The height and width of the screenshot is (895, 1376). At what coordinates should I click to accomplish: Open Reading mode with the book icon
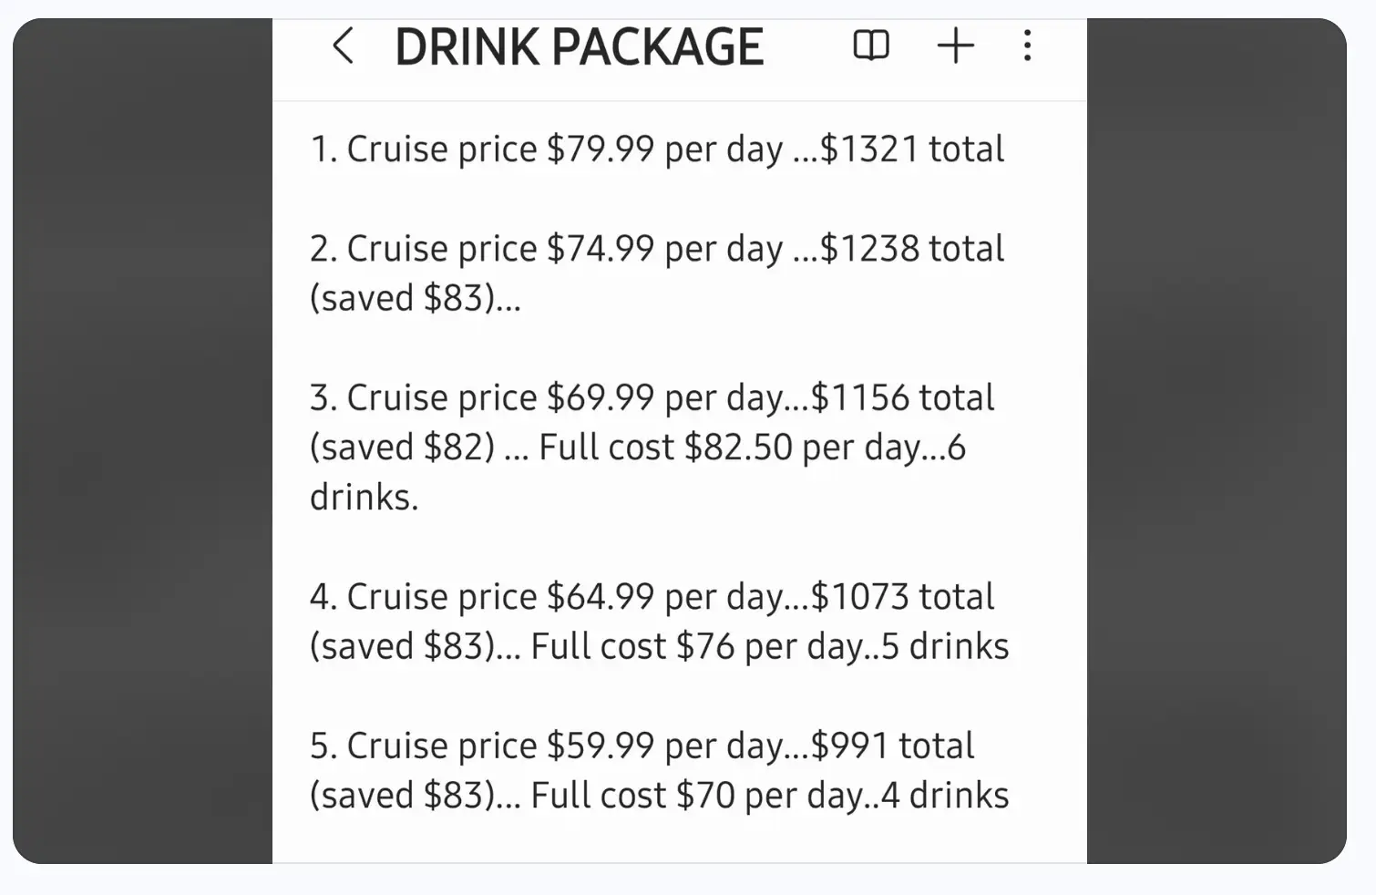[870, 46]
